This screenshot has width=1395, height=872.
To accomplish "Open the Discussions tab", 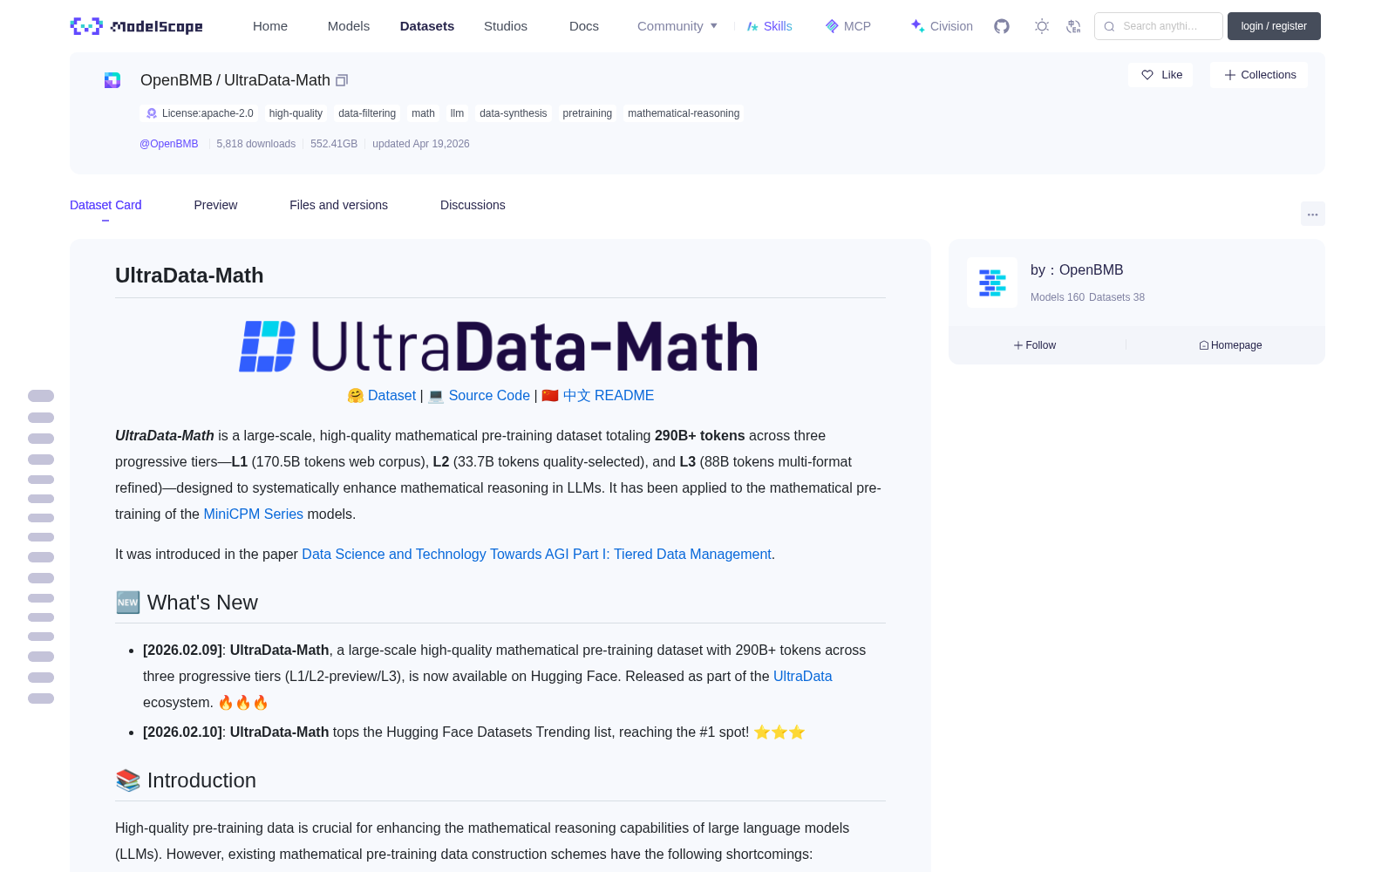I will point(473,205).
